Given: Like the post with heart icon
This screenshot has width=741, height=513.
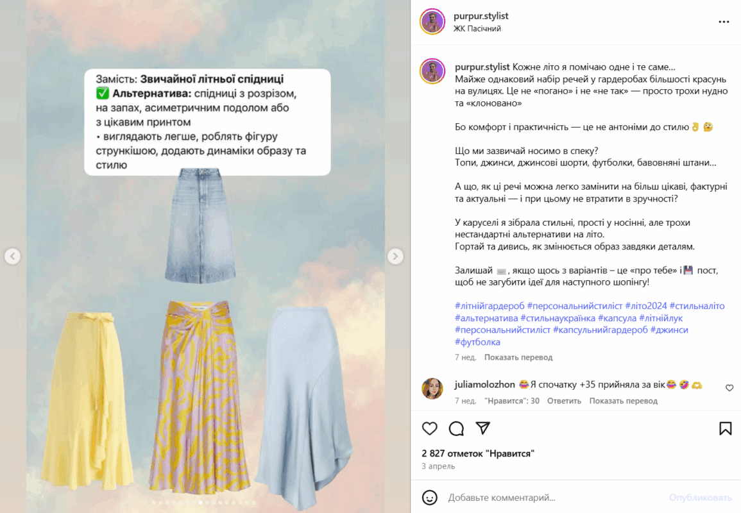Looking at the screenshot, I should click(x=429, y=428).
